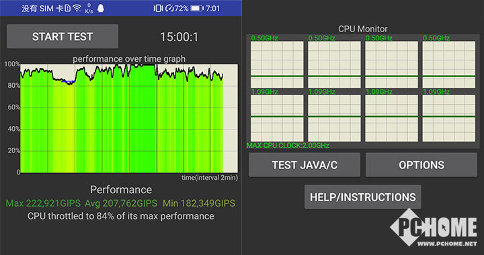Open HELP/INSTRUCTIONS

coord(363,197)
